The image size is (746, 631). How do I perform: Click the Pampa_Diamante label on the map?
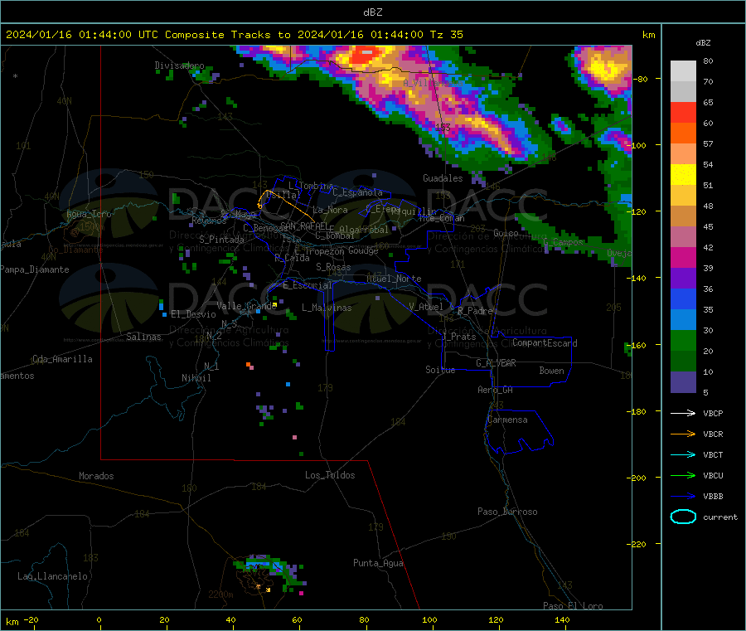click(35, 269)
